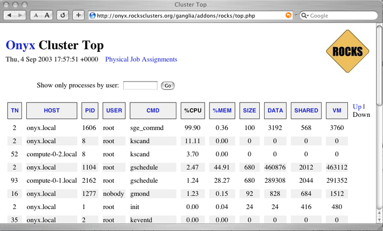This screenshot has height=231, width=383.
Task: Sort by the %MEM column header
Action: (222, 110)
